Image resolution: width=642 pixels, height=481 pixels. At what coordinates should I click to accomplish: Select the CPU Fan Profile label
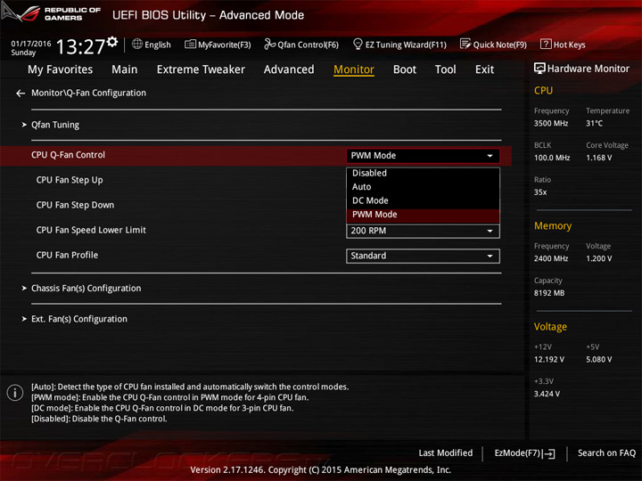click(67, 256)
